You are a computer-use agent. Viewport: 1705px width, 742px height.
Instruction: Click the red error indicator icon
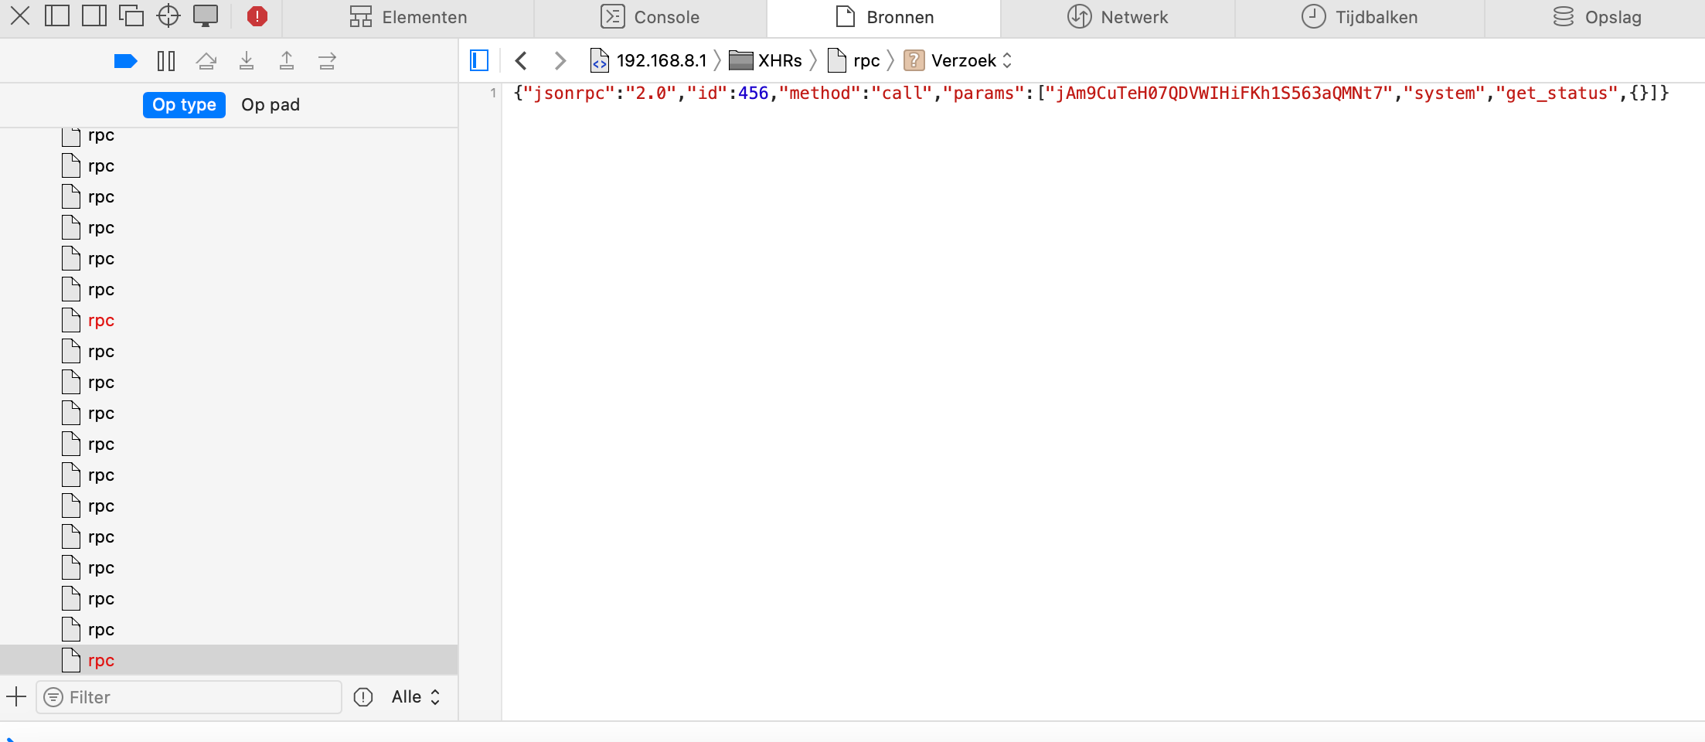click(257, 16)
